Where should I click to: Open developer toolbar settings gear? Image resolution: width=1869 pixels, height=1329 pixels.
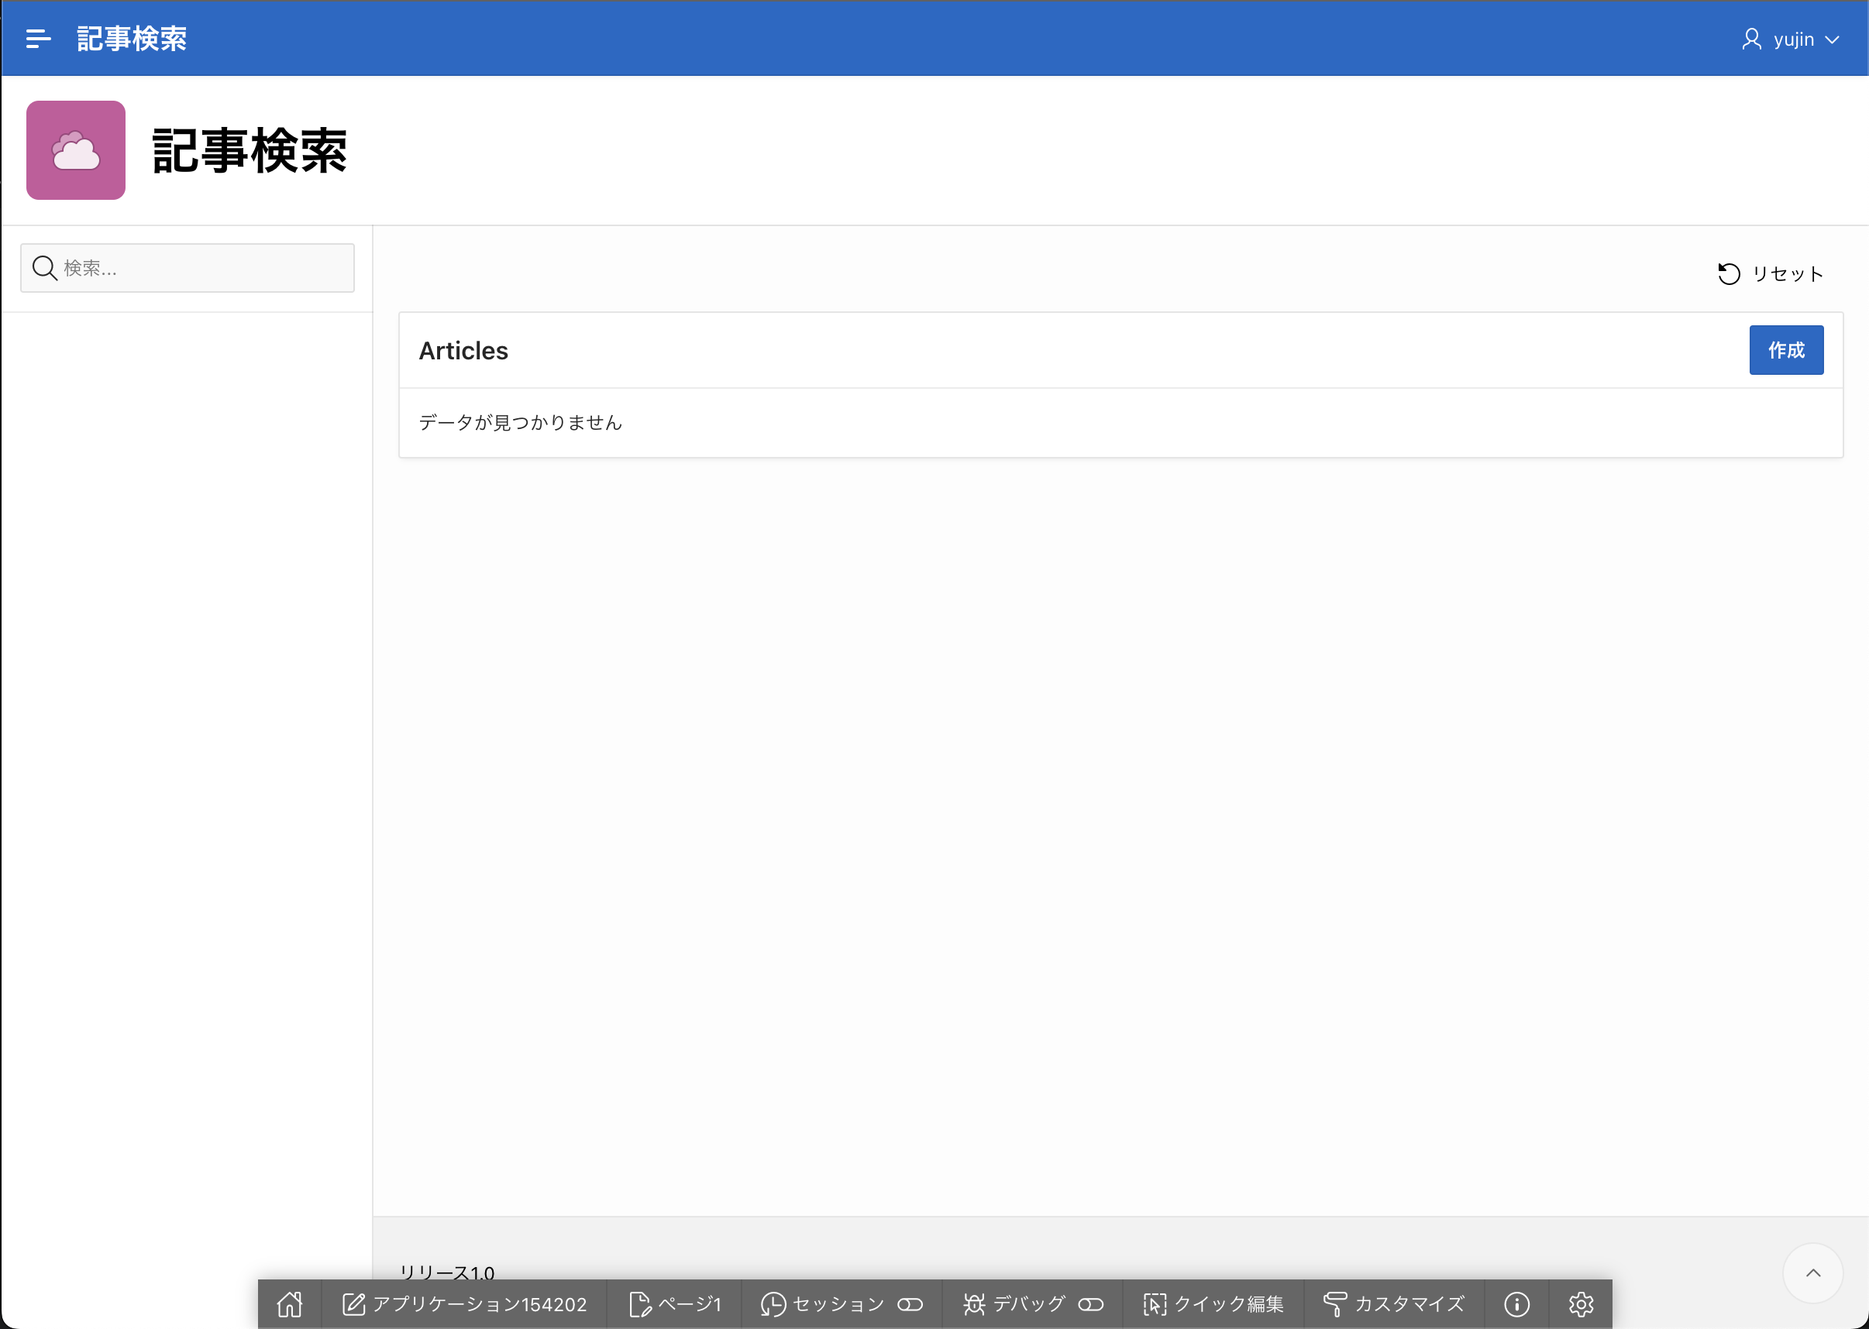(x=1581, y=1303)
